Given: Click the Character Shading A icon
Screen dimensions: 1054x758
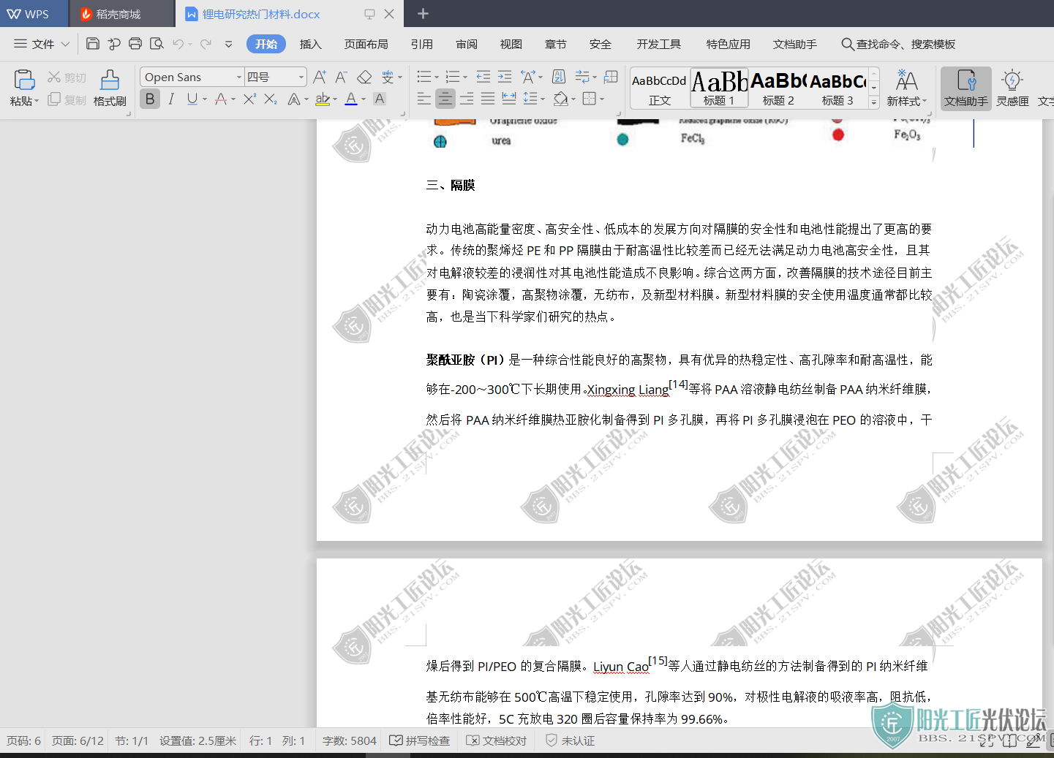Looking at the screenshot, I should 380,99.
